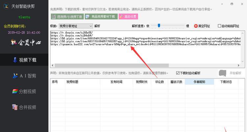Click the tiantu username text
This screenshot has width=247, height=132.
pos(24,17)
